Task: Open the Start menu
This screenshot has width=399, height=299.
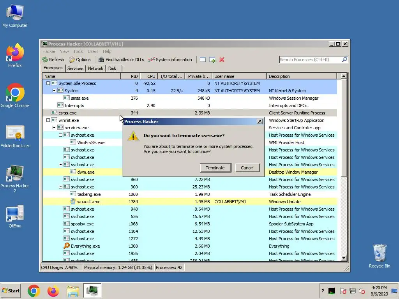Action: 11,290
